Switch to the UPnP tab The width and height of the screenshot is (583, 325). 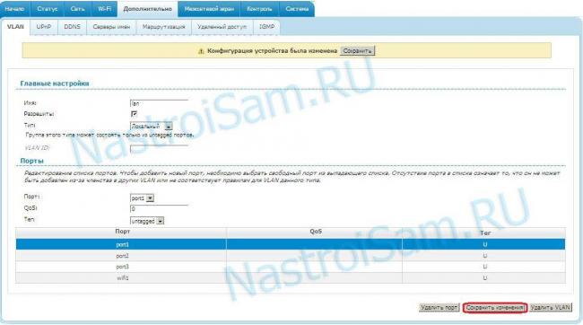(44, 27)
